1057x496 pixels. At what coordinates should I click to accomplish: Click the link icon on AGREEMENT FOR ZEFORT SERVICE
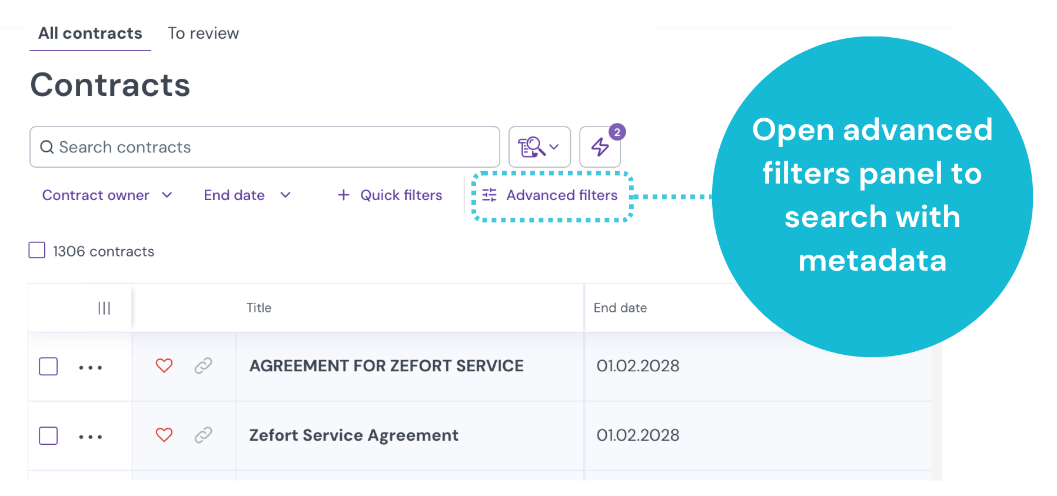tap(202, 366)
